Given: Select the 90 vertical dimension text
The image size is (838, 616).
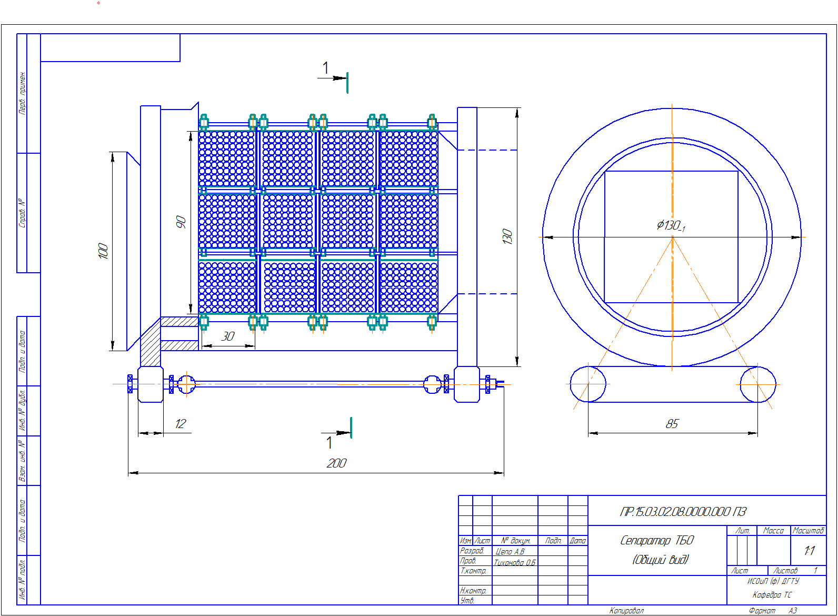Looking at the screenshot, I should (181, 222).
